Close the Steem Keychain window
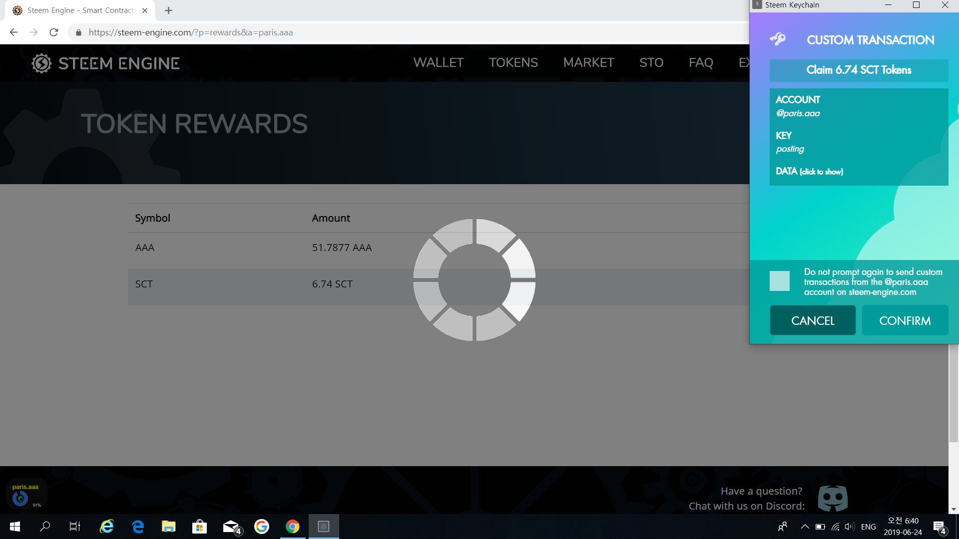 pos(945,5)
